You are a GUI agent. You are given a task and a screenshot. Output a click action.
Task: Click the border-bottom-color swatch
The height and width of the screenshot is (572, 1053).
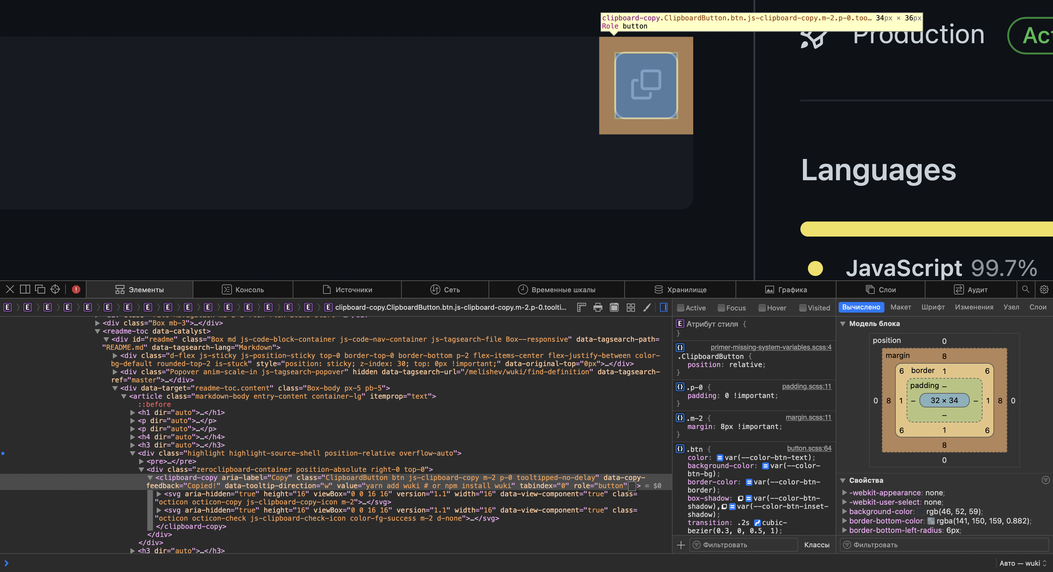pyautogui.click(x=931, y=521)
